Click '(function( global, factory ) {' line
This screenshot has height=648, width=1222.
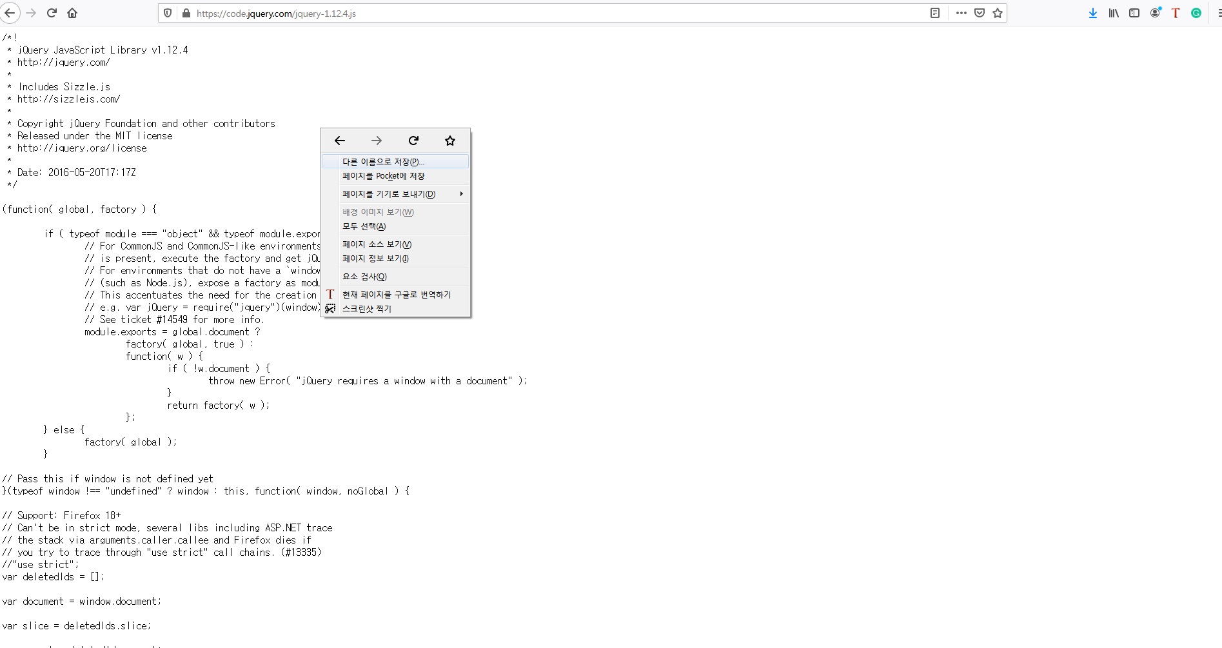point(79,209)
